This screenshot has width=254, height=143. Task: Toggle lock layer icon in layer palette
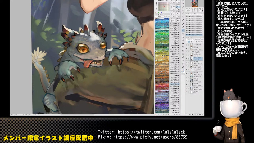tap(194, 42)
